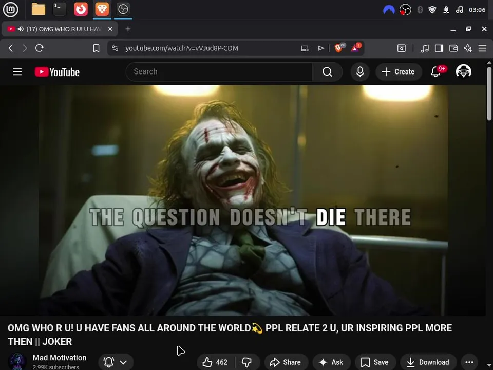The height and width of the screenshot is (370, 493).
Task: Launch the file manager from panel
Action: coord(39,9)
